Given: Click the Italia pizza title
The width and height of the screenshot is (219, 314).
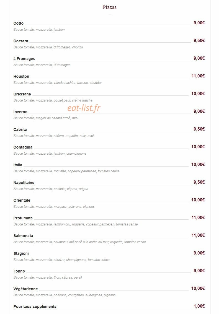Looking at the screenshot, I should pyautogui.click(x=18, y=165).
